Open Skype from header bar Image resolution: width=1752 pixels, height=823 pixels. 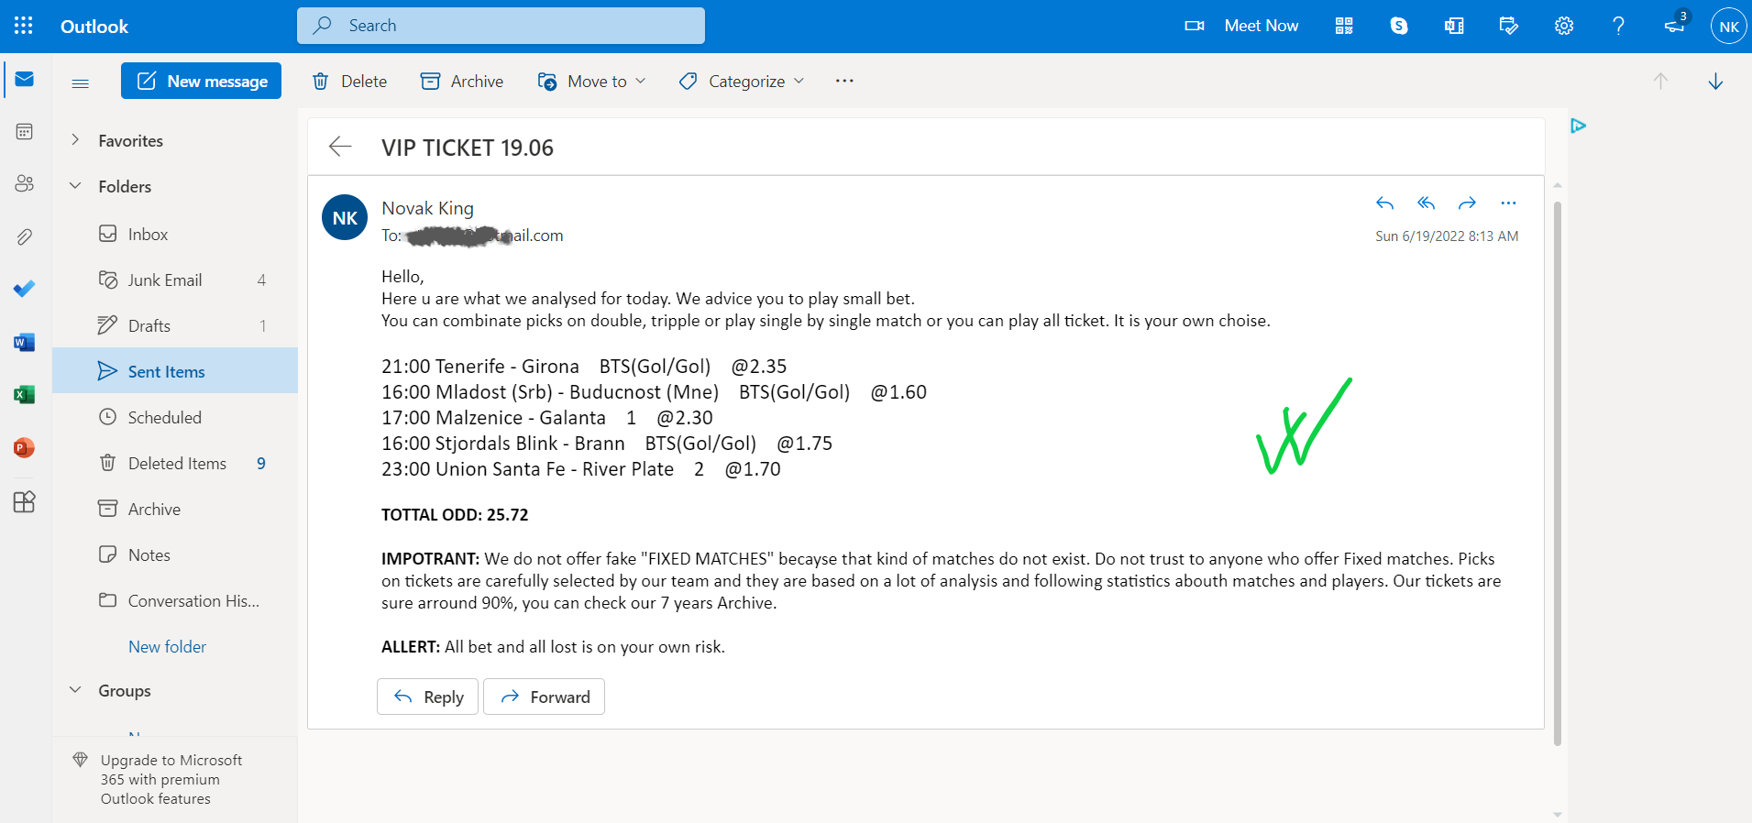1399,26
